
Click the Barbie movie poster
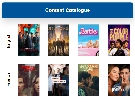click(88, 40)
